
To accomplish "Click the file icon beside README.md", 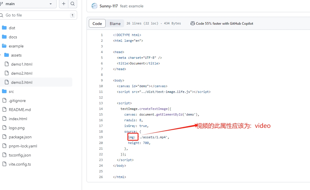I will click(4, 109).
